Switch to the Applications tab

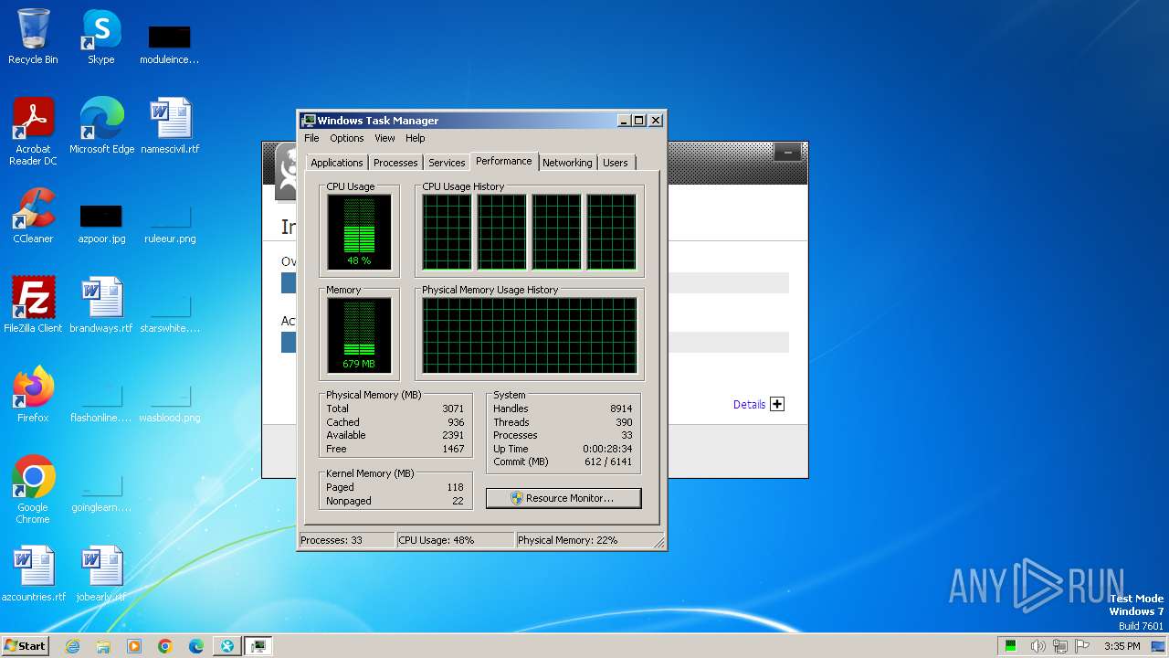tap(336, 163)
